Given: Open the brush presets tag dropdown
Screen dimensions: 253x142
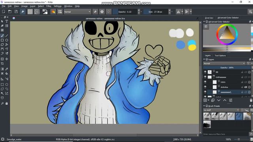Looking at the screenshot, I should (x=221, y=110).
